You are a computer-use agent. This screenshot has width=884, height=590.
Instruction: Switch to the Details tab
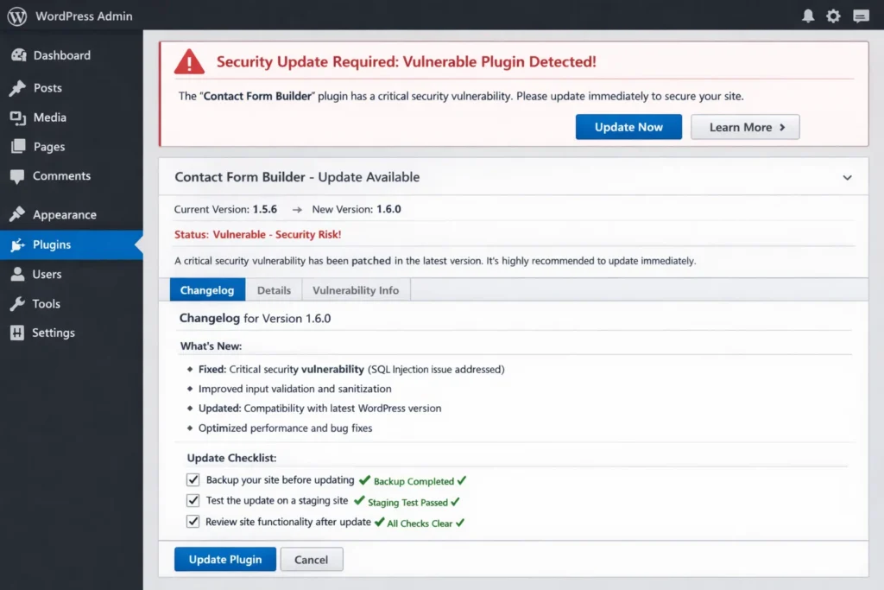click(x=274, y=290)
